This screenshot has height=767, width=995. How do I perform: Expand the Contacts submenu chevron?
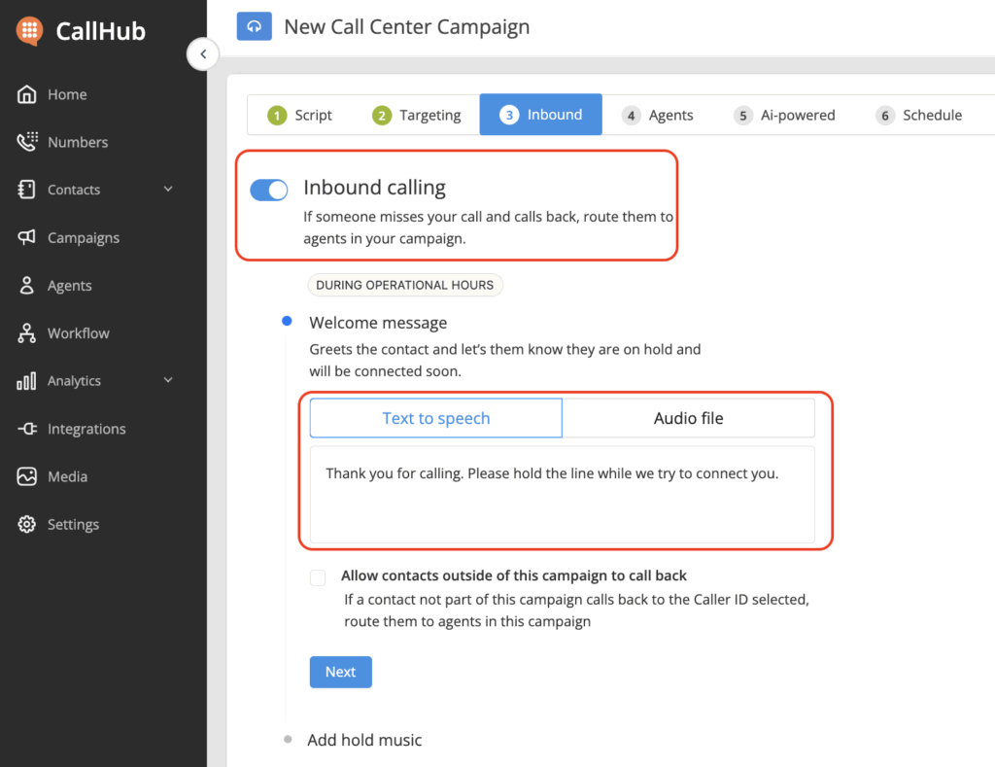pos(168,190)
